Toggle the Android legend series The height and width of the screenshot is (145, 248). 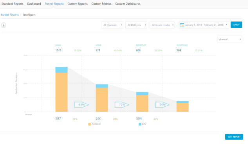[x=94, y=124]
